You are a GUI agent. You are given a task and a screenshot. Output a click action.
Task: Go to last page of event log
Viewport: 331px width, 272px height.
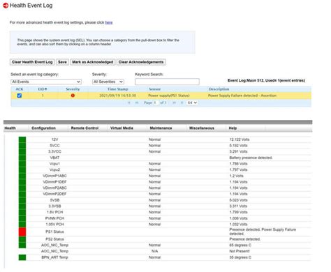(182, 103)
